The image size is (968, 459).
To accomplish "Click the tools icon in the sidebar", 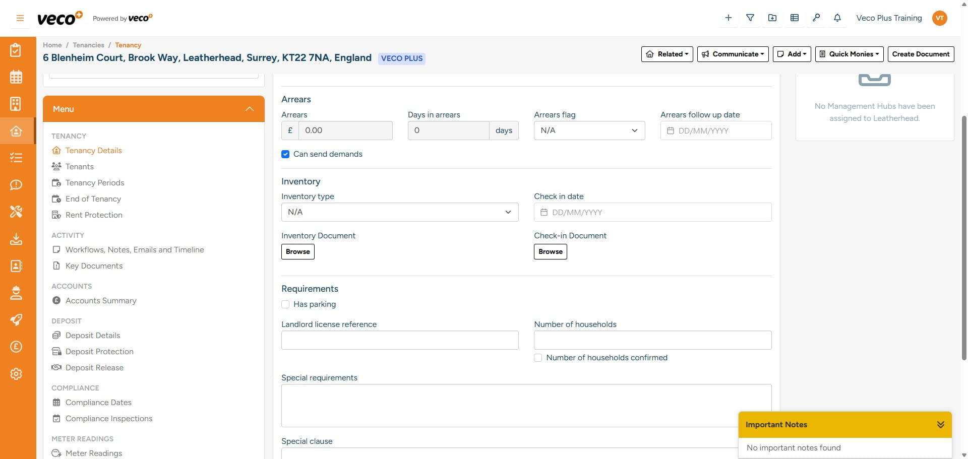I will (16, 212).
